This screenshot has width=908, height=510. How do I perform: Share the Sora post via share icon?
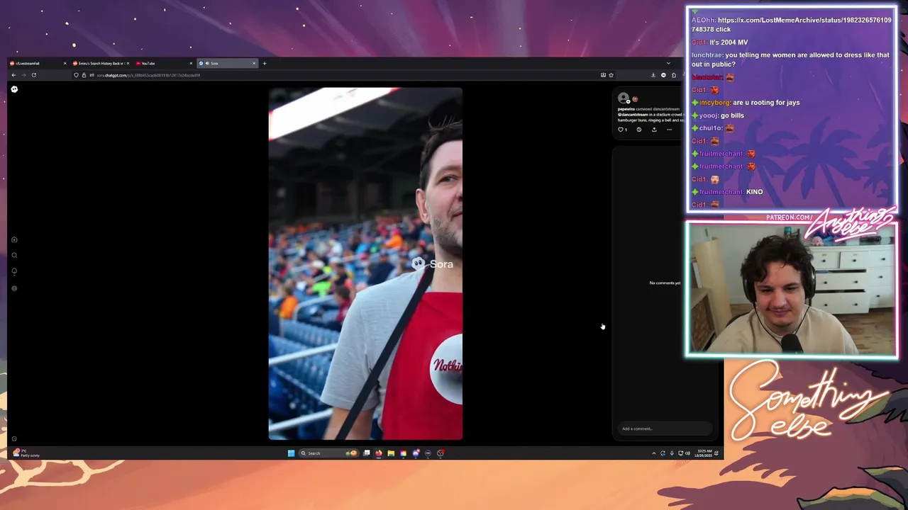click(654, 130)
